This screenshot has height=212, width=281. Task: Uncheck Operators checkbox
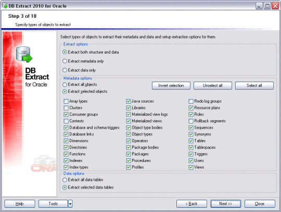(x=129, y=141)
